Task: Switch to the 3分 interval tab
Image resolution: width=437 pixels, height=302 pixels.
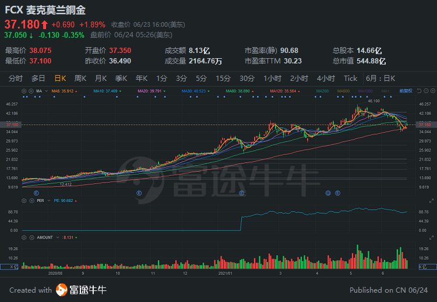Action: click(x=181, y=79)
